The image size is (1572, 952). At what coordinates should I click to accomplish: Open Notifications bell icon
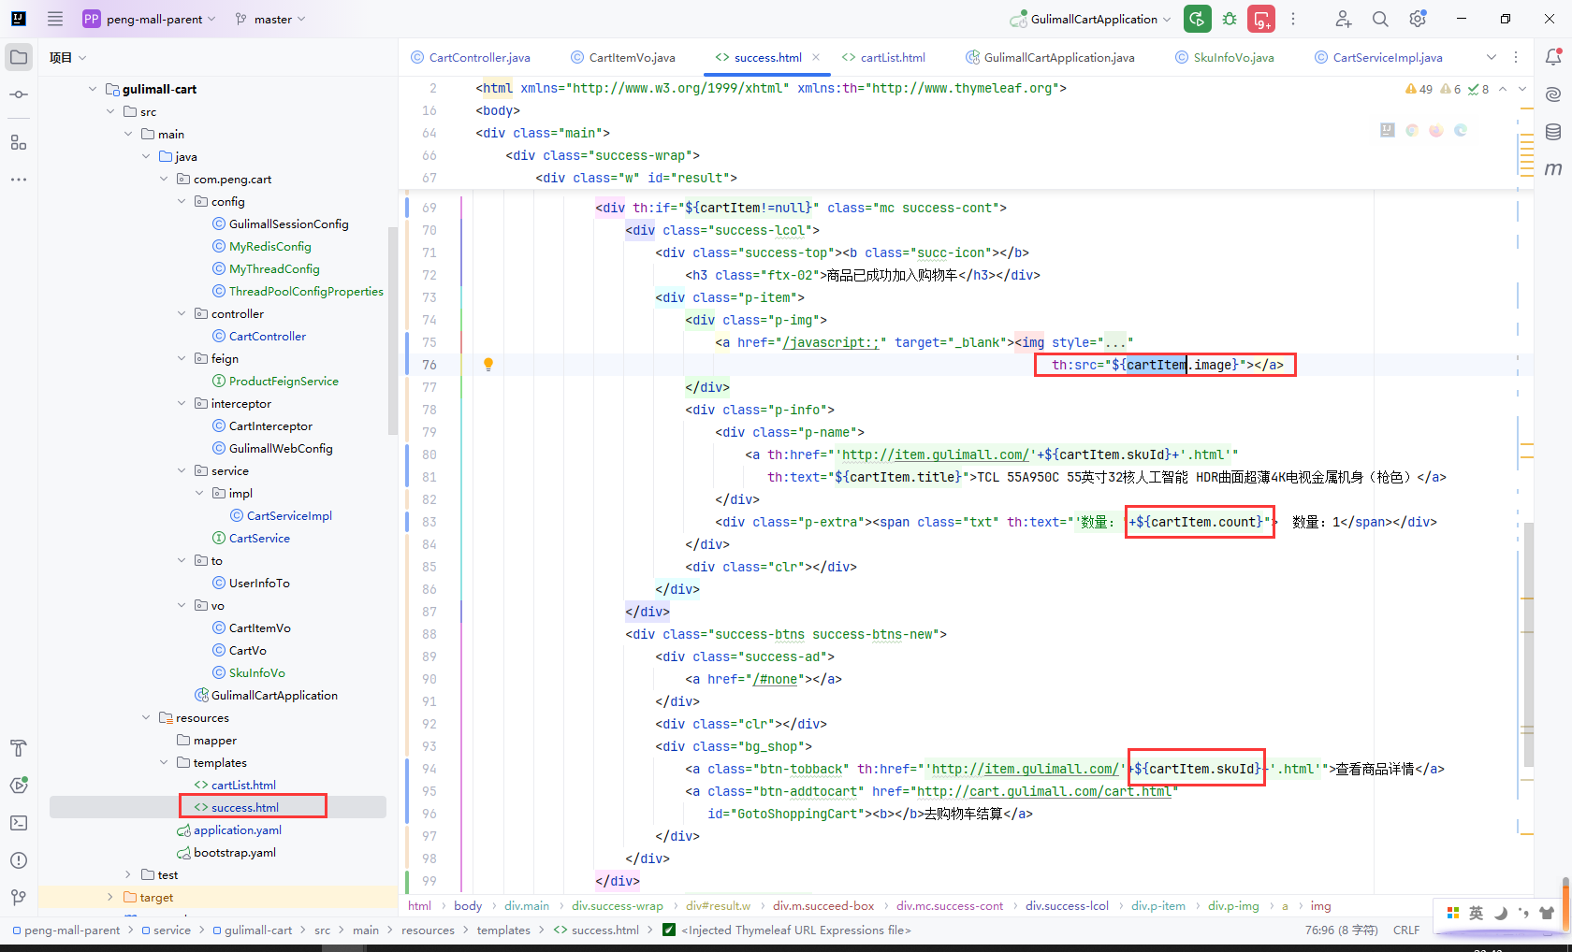tap(1553, 57)
